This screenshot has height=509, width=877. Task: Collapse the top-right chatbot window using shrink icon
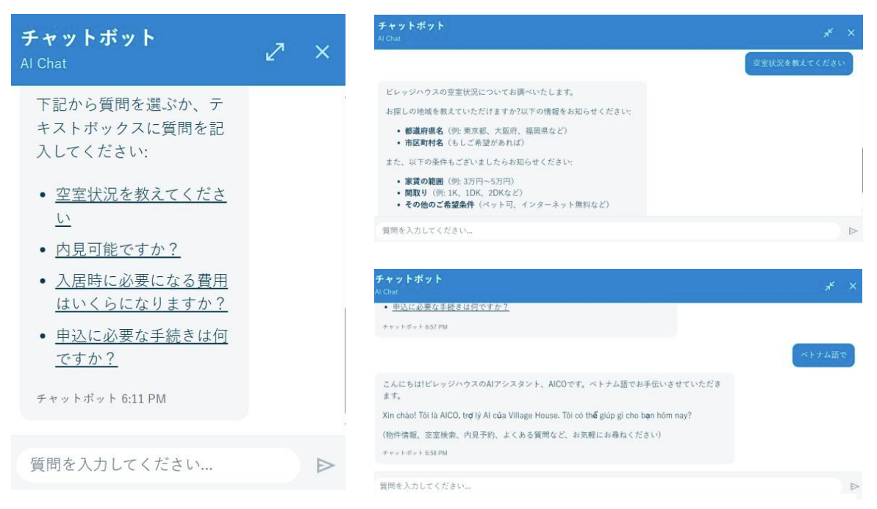coord(828,33)
